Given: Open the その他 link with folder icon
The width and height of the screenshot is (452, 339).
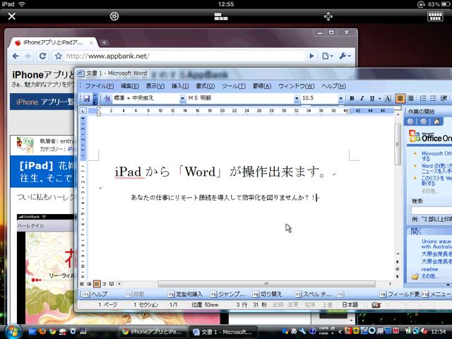Looking at the screenshot, I should tap(424, 276).
